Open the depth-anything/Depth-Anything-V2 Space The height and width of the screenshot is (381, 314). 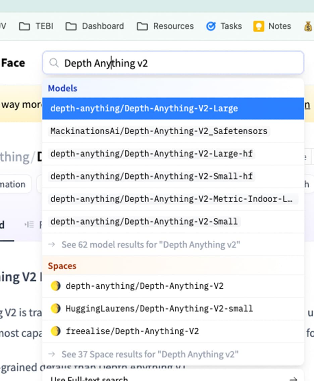coord(144,286)
